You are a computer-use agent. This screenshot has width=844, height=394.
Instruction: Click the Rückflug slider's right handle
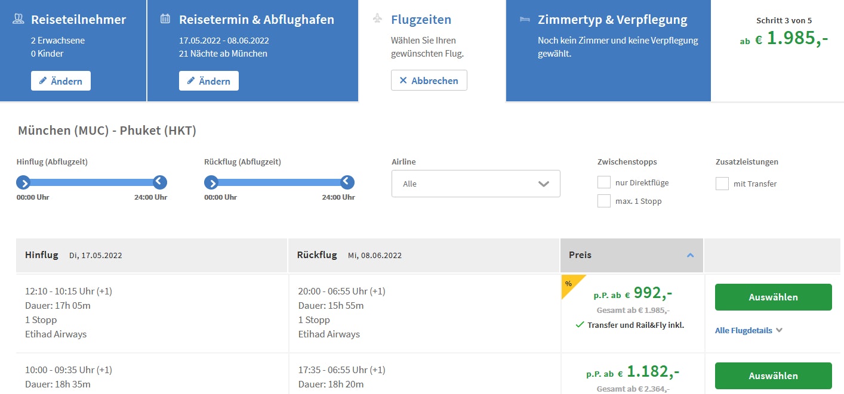point(347,182)
